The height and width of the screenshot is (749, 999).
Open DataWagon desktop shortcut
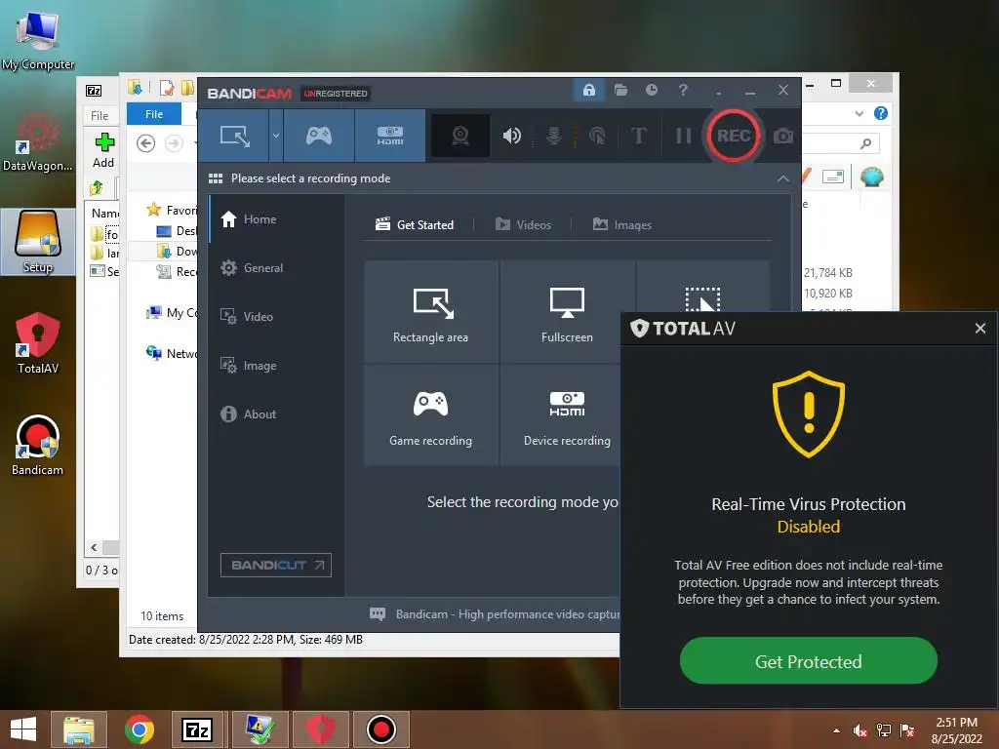(38, 141)
